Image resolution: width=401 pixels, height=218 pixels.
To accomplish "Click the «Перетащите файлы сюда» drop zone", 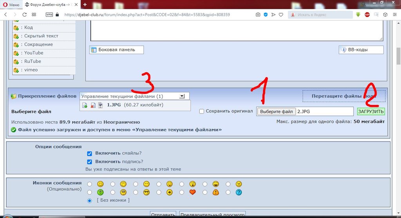I will [344, 96].
